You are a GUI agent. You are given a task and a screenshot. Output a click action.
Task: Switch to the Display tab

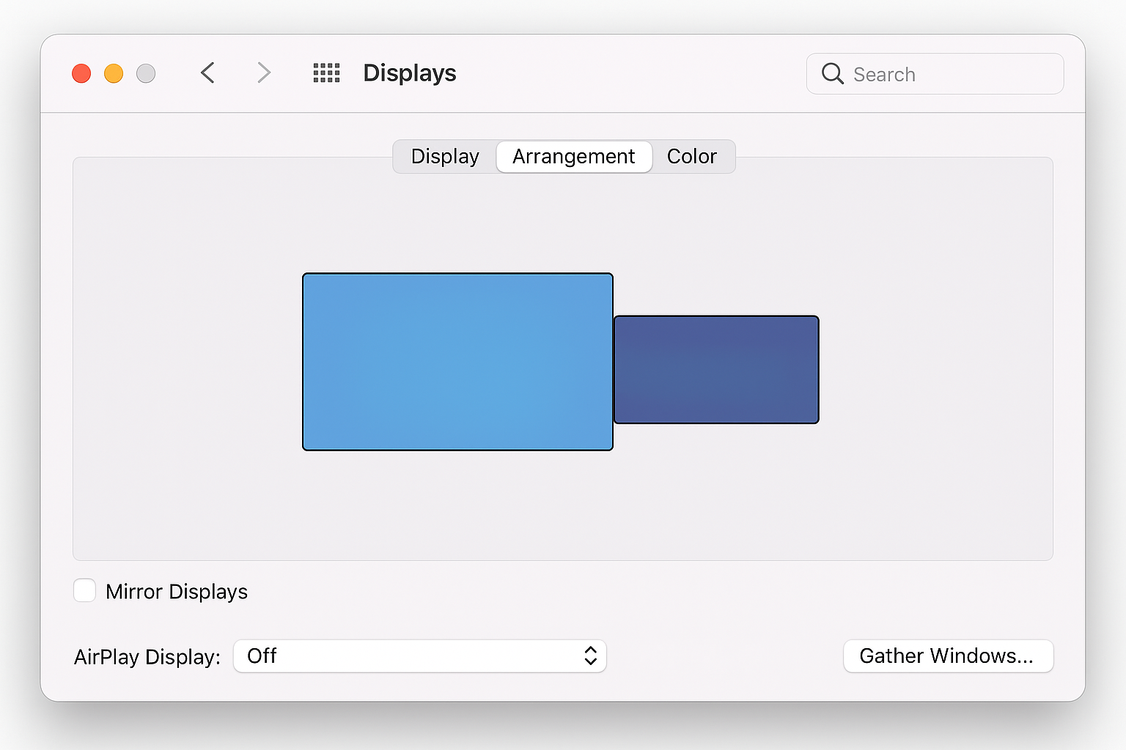pos(444,156)
